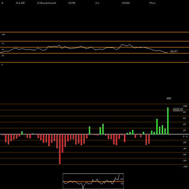
Task: Click the -20 label on MR axis
Action: (184, 143)
